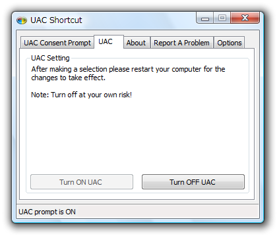Open the About tab

(137, 43)
